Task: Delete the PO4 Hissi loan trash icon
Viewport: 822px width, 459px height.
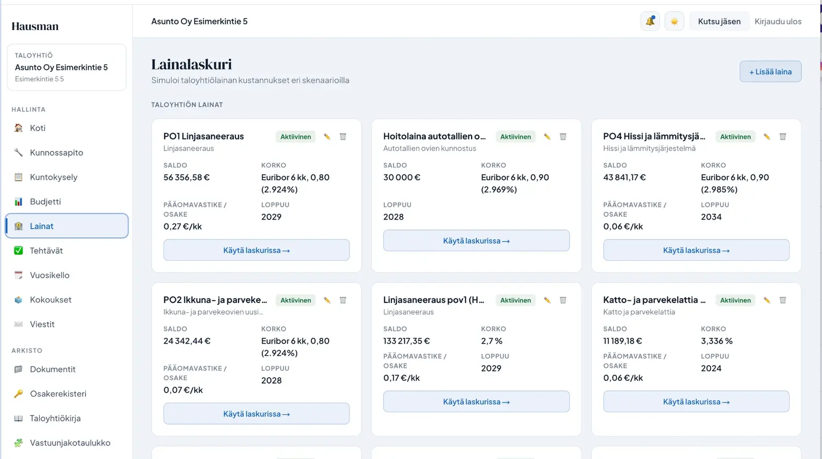Action: tap(783, 137)
